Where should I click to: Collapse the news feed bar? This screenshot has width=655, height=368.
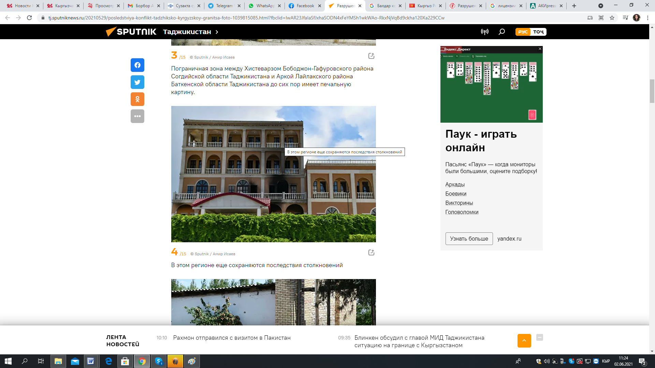pyautogui.click(x=539, y=337)
